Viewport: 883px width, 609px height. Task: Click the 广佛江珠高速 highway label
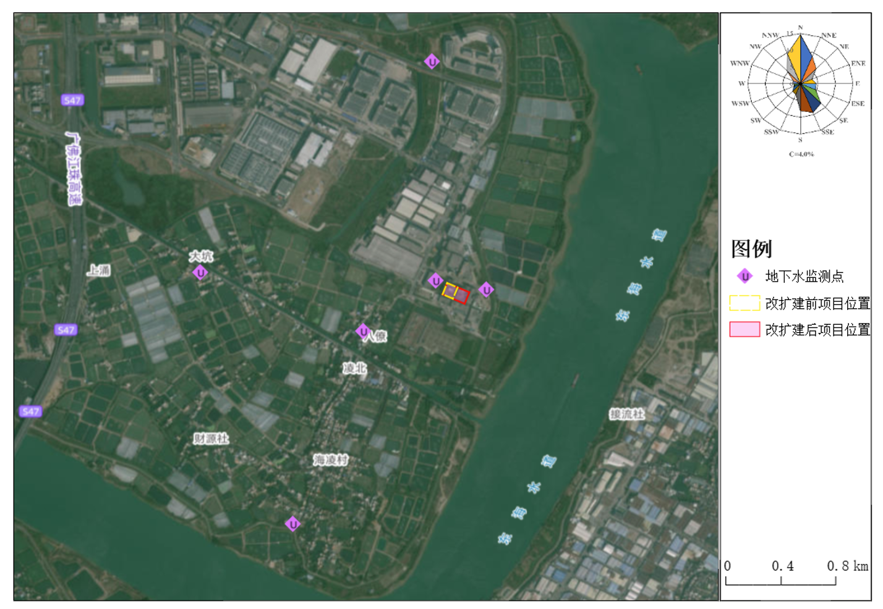[74, 168]
